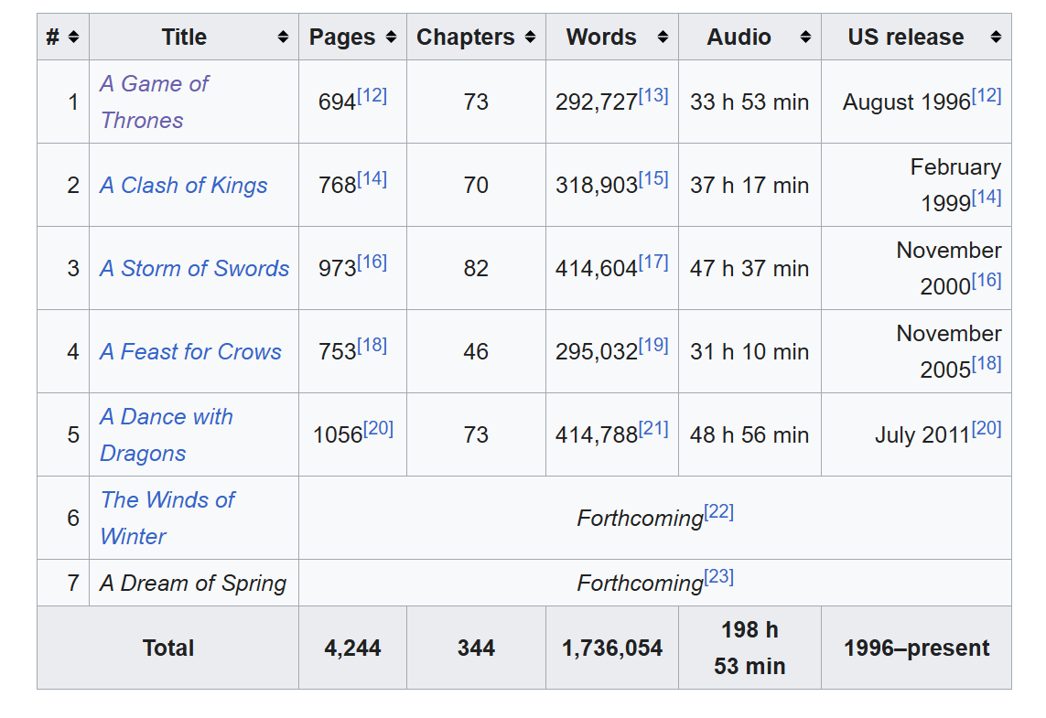
Task: Follow citation [21] next to 414,788
Action: click(653, 429)
